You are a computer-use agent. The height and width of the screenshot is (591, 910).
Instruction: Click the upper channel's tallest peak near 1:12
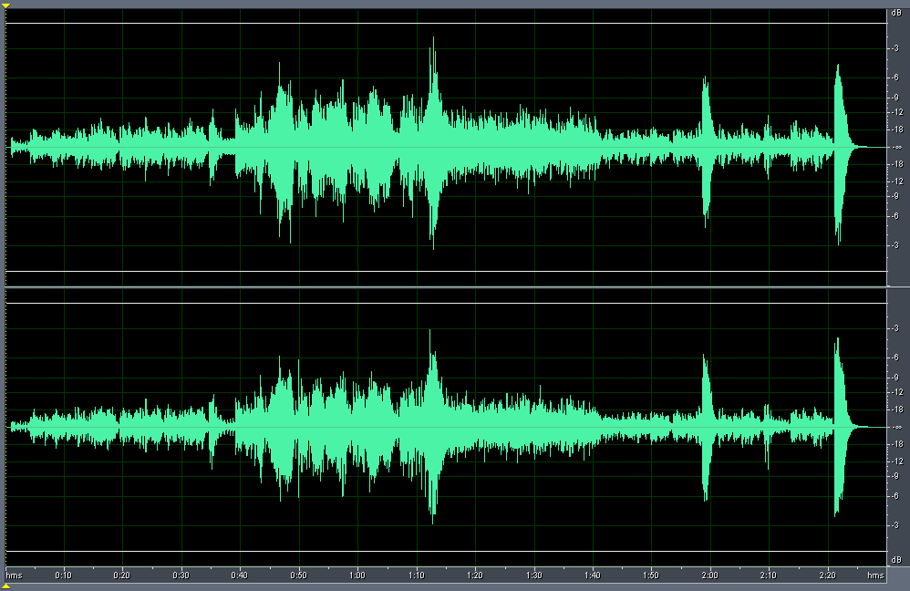point(433,142)
